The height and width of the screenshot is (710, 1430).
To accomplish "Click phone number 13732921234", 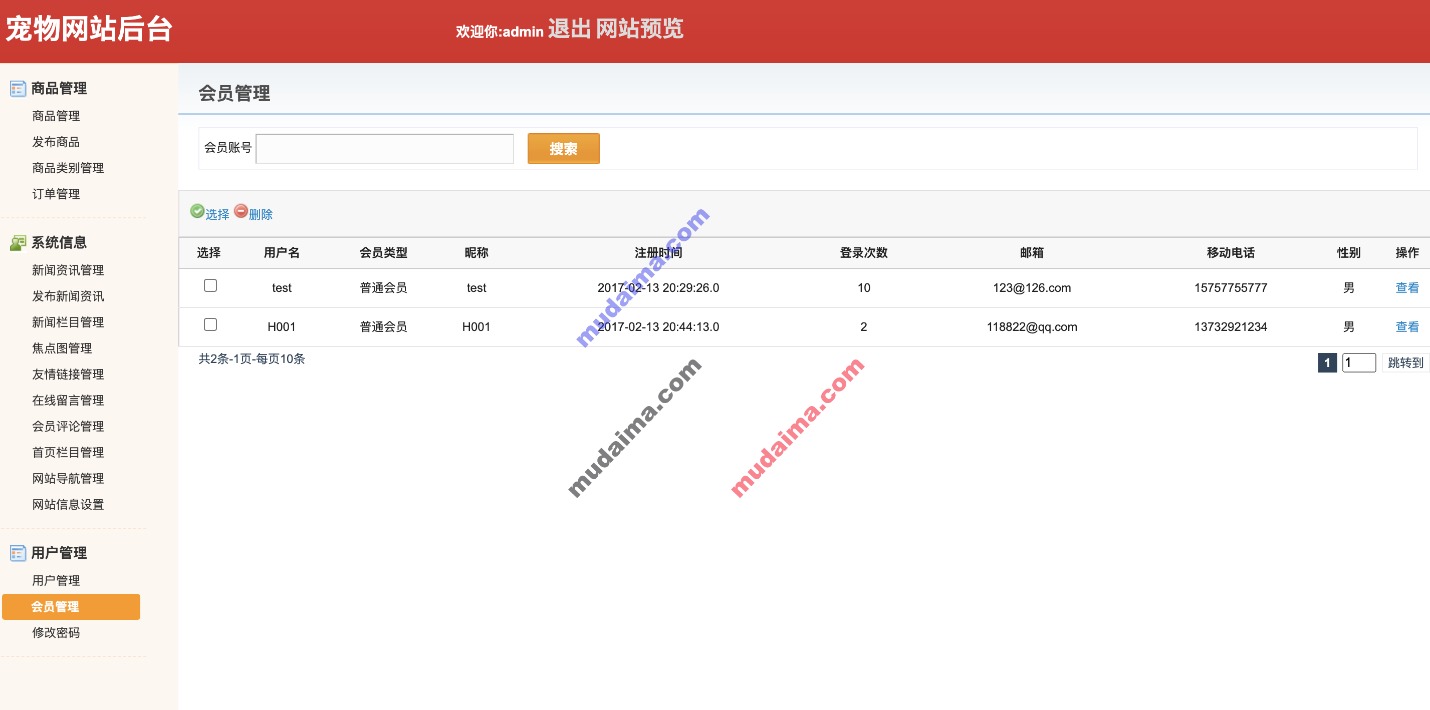I will 1230,327.
